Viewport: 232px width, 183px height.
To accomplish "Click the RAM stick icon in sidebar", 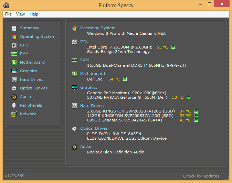I will coord(14,54).
